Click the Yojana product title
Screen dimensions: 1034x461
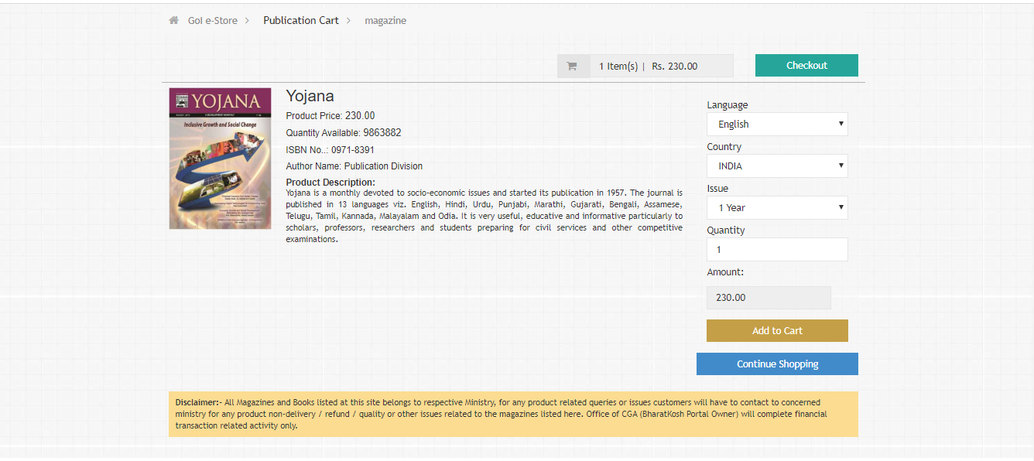[310, 96]
